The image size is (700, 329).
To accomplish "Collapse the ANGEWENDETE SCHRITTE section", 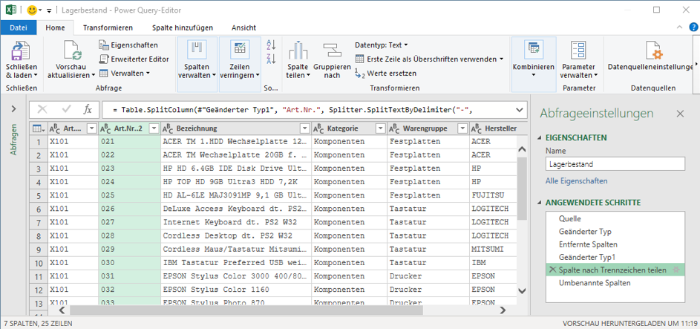I will click(x=540, y=203).
